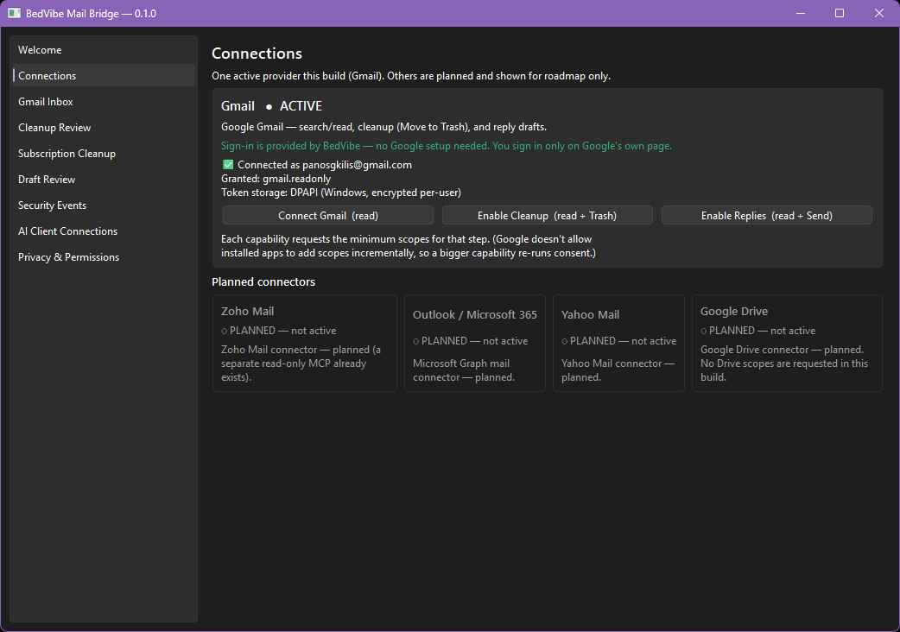Click Google Gmail description line

click(x=383, y=127)
